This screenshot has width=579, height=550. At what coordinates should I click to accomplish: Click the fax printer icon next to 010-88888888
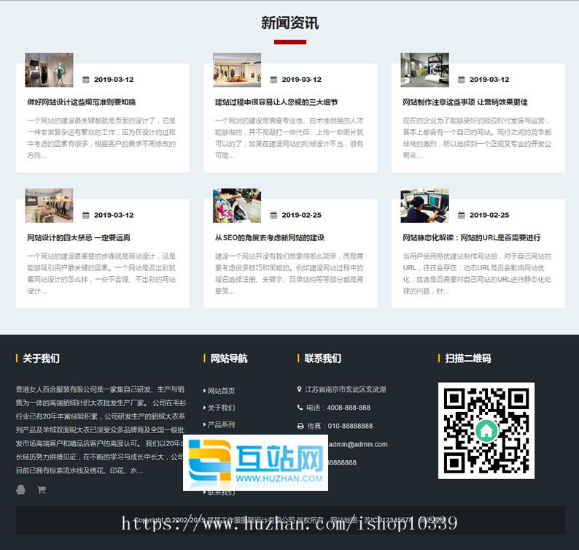coord(300,426)
